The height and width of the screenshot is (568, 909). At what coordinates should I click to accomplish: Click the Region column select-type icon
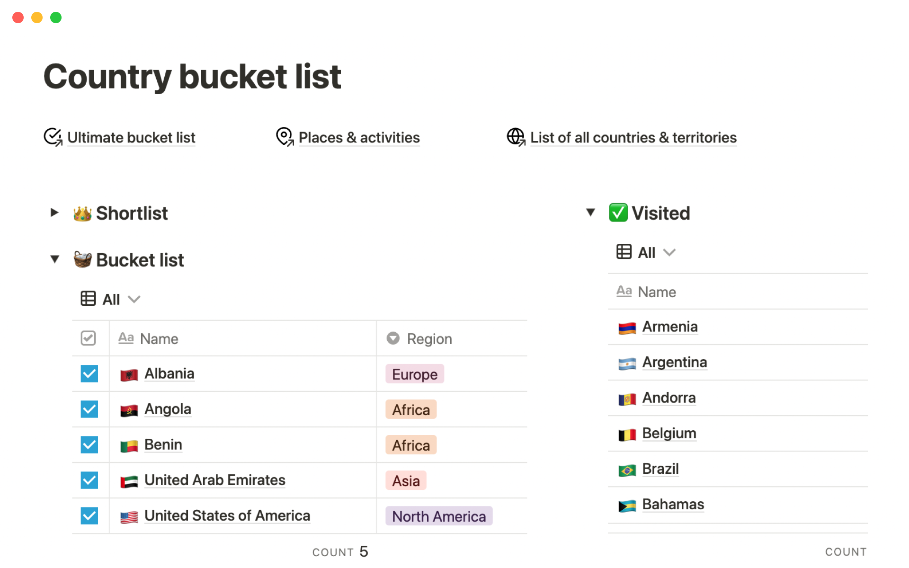point(393,338)
